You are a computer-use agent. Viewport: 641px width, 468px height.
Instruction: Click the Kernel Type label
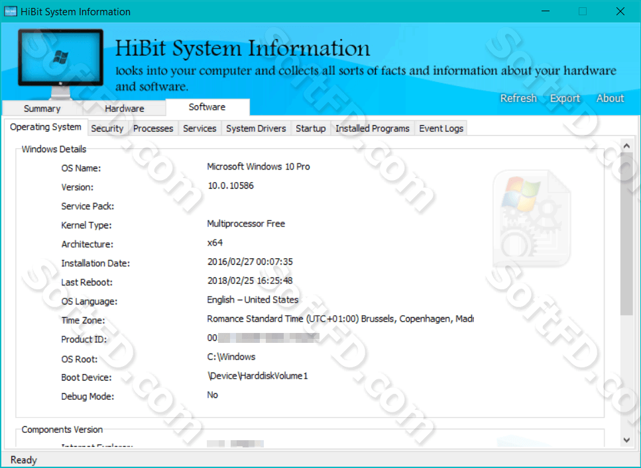pos(86,226)
